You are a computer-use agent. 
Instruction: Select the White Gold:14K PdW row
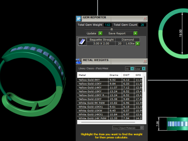pos(110,118)
